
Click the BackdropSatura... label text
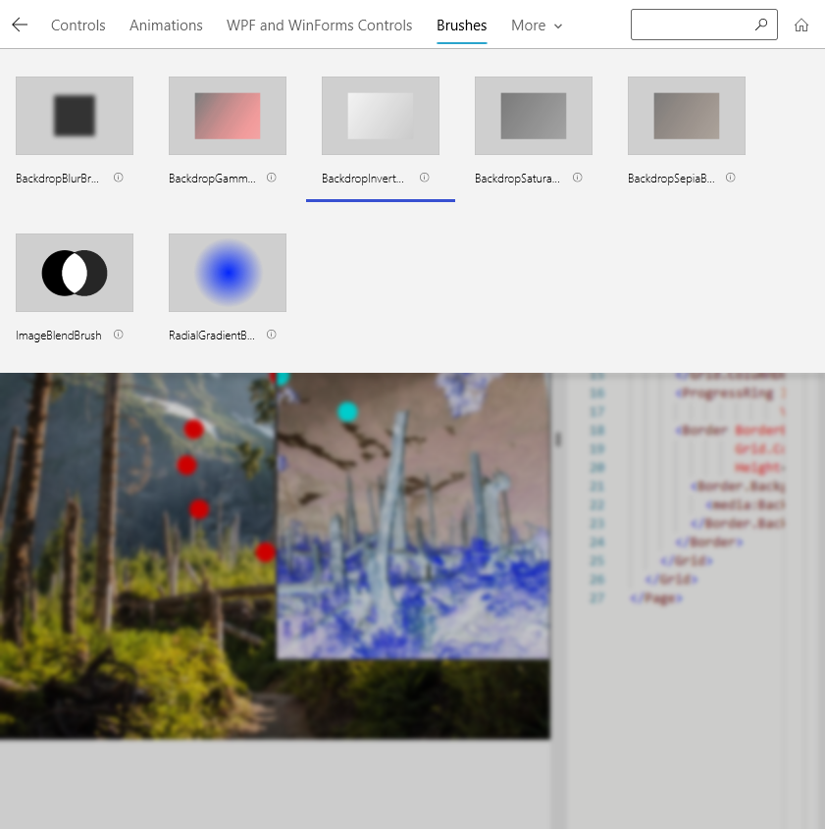click(x=517, y=179)
